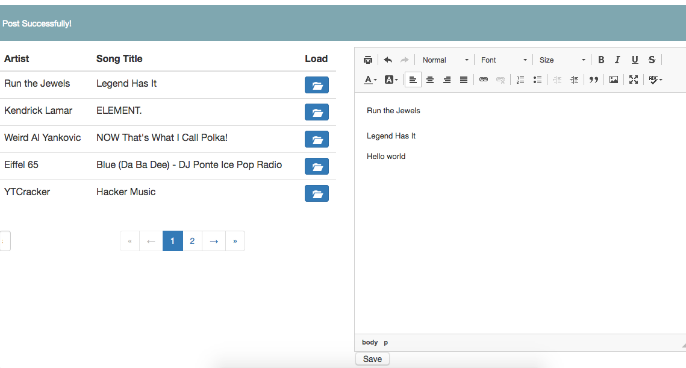Toggle Strikethrough formatting

click(x=652, y=60)
